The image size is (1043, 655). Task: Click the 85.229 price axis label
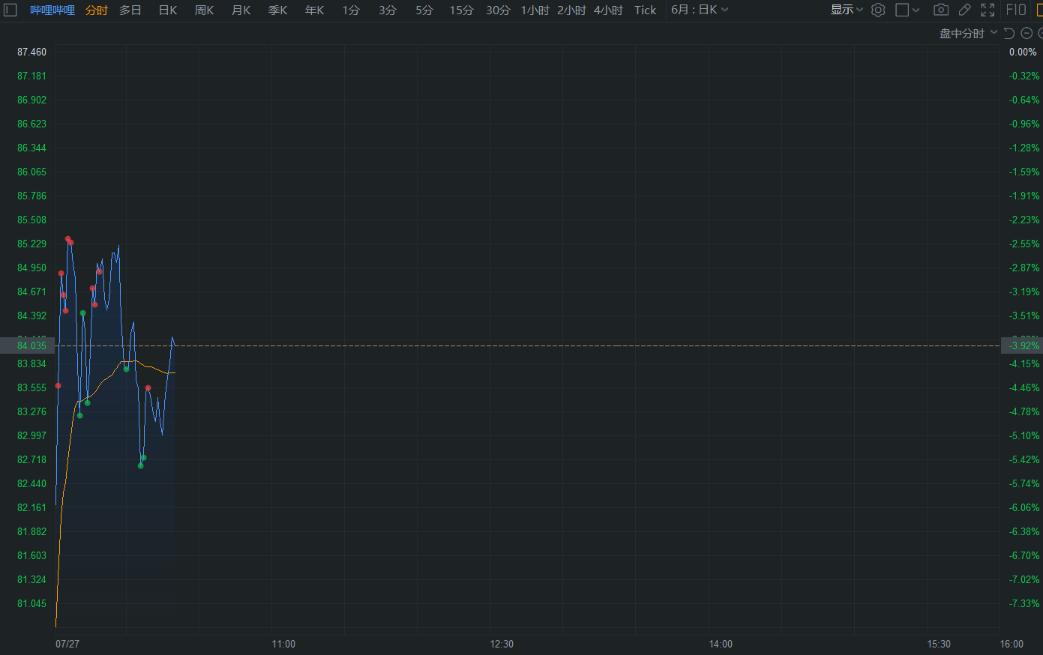(31, 244)
